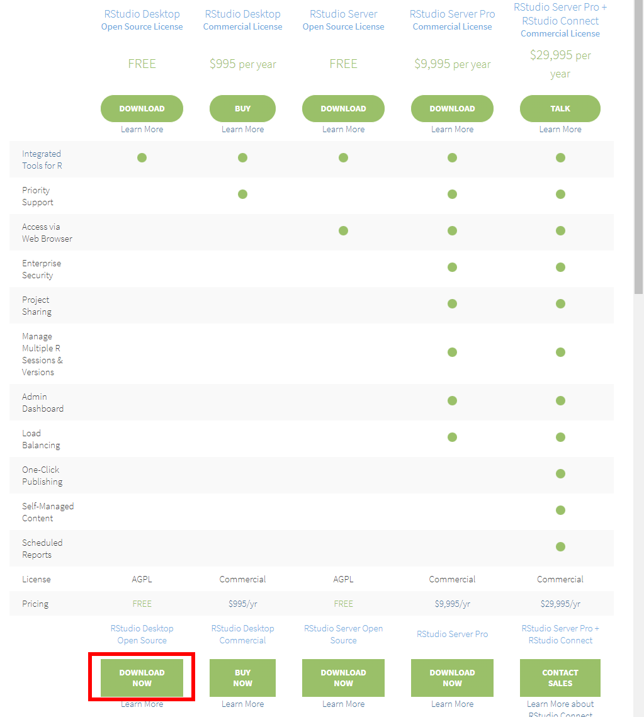Click the top DOWNLOAD button for RStudio Server Pro
The width and height of the screenshot is (644, 717).
(452, 108)
